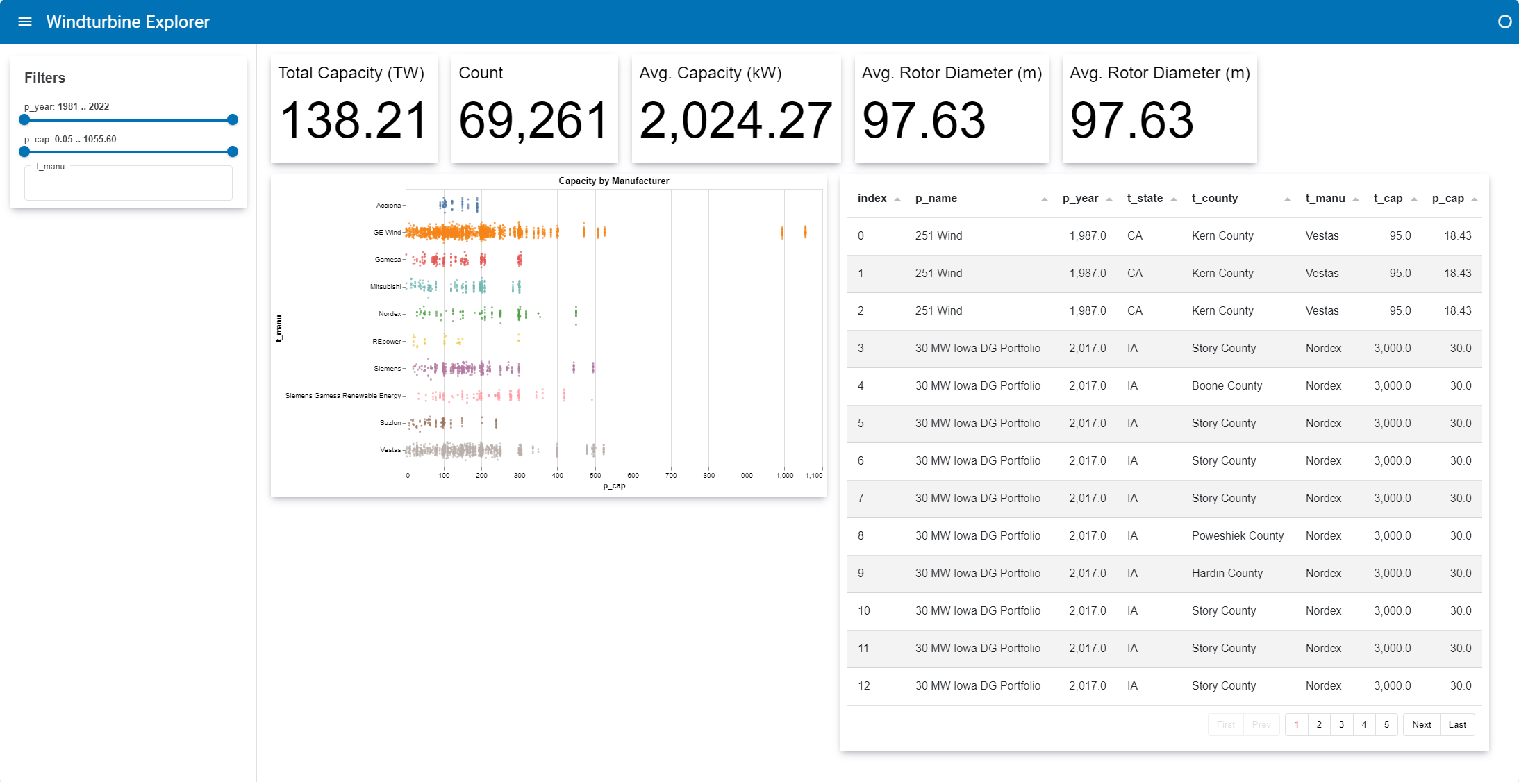
Task: Sort table by p_year column arrow
Action: (1109, 199)
